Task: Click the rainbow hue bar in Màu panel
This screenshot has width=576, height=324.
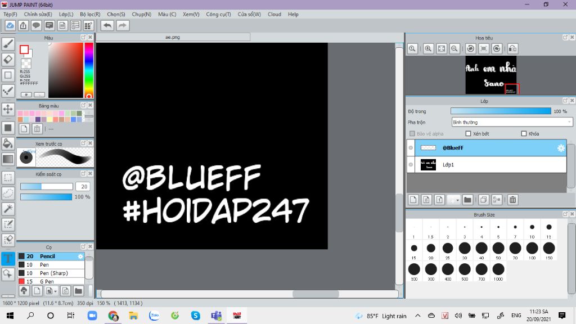Action: point(88,70)
